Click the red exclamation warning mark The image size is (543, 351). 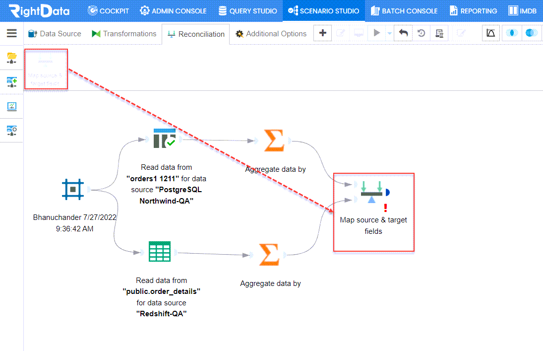(385, 208)
